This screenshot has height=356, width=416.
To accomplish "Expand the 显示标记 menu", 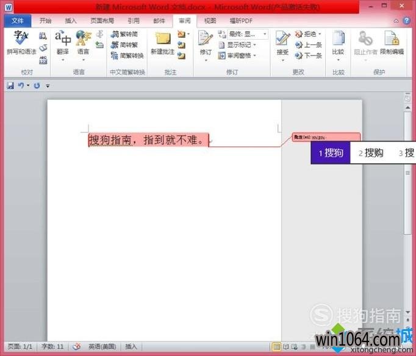I will pos(237,45).
